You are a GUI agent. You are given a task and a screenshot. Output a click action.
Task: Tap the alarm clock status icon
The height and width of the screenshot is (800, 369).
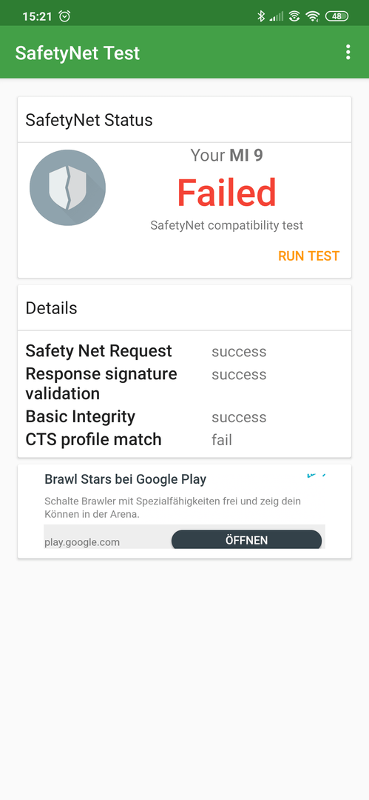(x=65, y=16)
